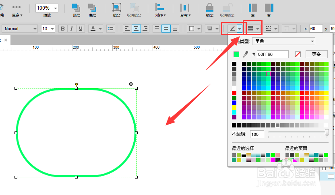Align text to top vertically
Image resolution: width=335 pixels, height=195 pixels.
tap(157, 29)
